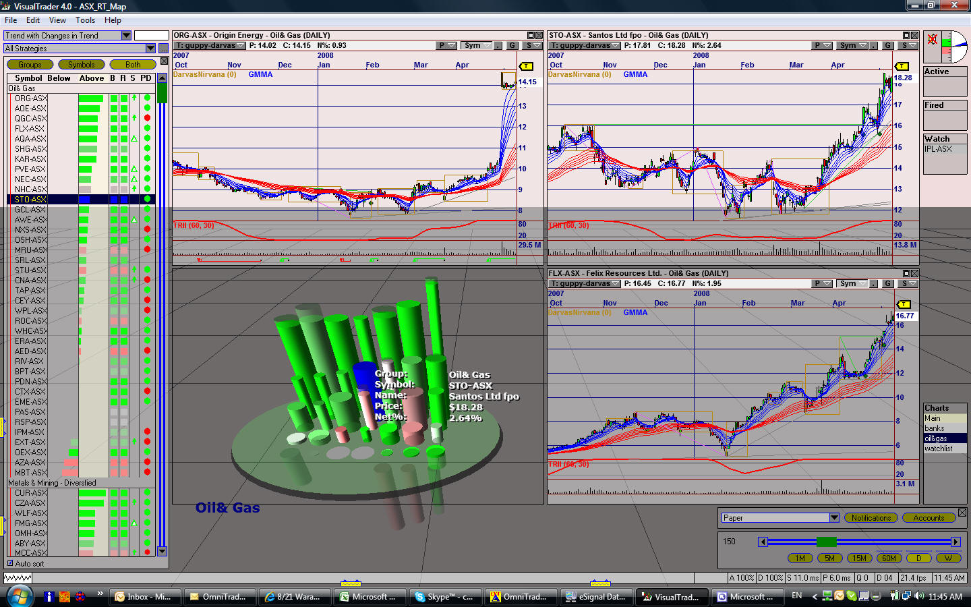Click the ellipsis button beside All Strategies
Screen dimensions: 971x607
click(163, 49)
